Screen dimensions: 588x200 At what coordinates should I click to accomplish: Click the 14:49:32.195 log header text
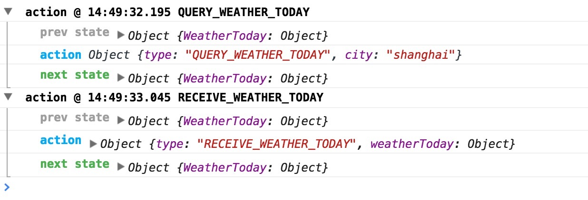[x=167, y=12]
